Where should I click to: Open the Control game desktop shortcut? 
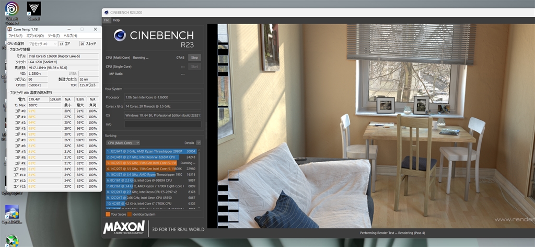tap(34, 11)
